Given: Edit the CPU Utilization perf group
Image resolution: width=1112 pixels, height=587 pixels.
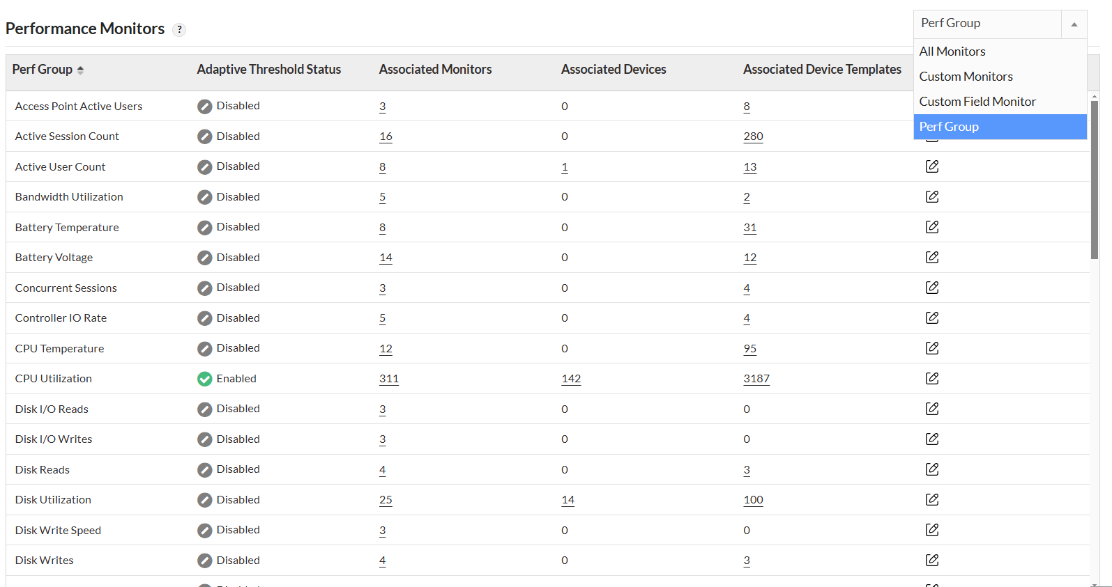Looking at the screenshot, I should [x=932, y=379].
